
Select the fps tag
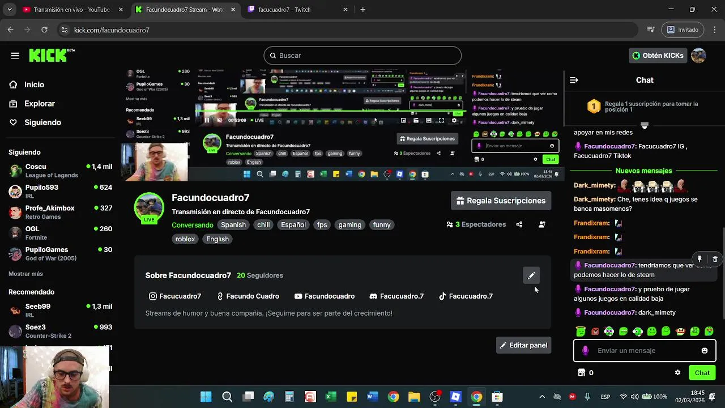point(322,225)
